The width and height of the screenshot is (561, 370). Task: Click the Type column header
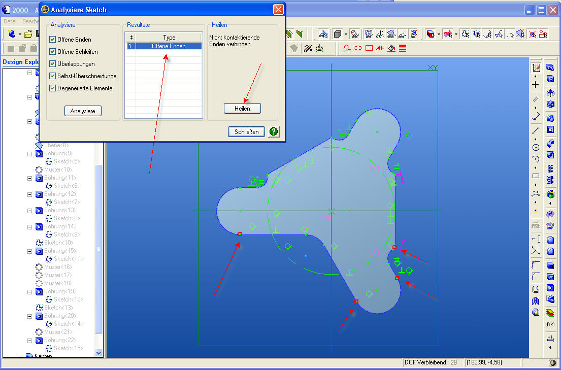(169, 38)
